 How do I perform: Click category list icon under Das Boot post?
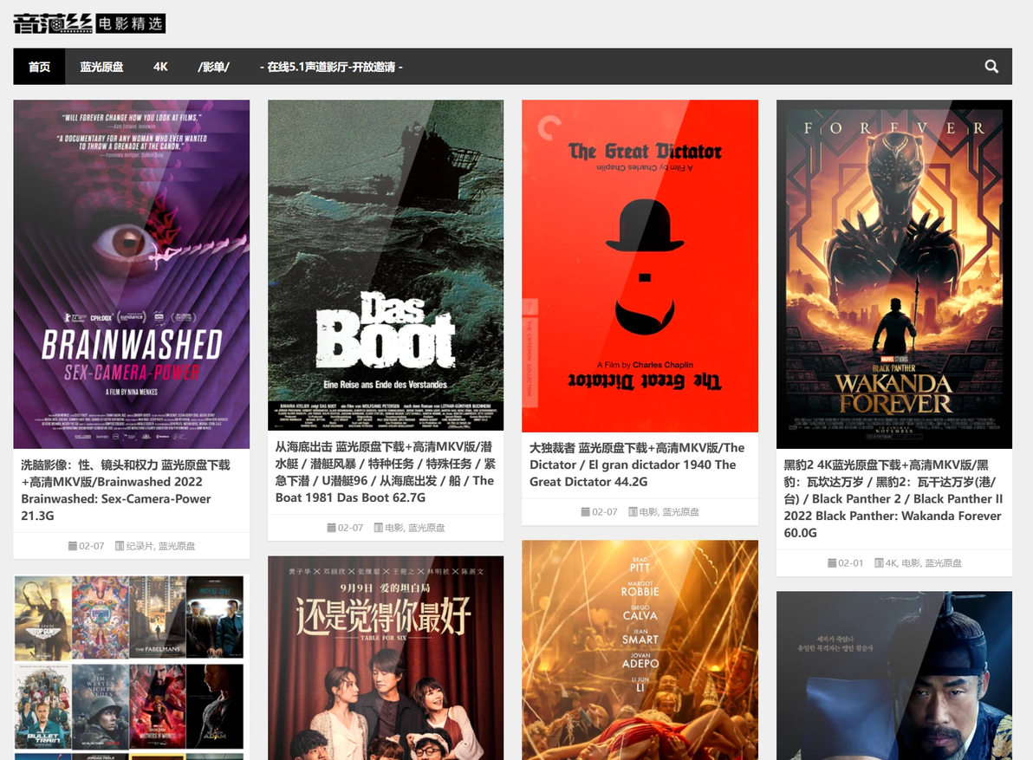(378, 528)
